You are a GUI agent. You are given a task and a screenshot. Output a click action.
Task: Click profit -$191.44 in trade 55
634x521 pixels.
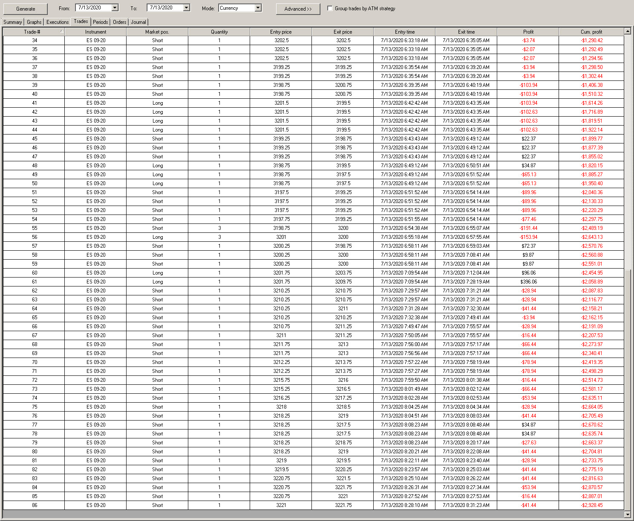[x=528, y=228]
